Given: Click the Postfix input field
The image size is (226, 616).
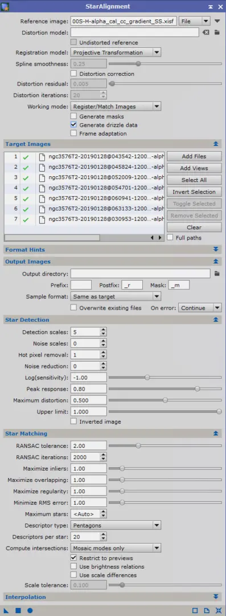Looking at the screenshot, I should coord(132,285).
